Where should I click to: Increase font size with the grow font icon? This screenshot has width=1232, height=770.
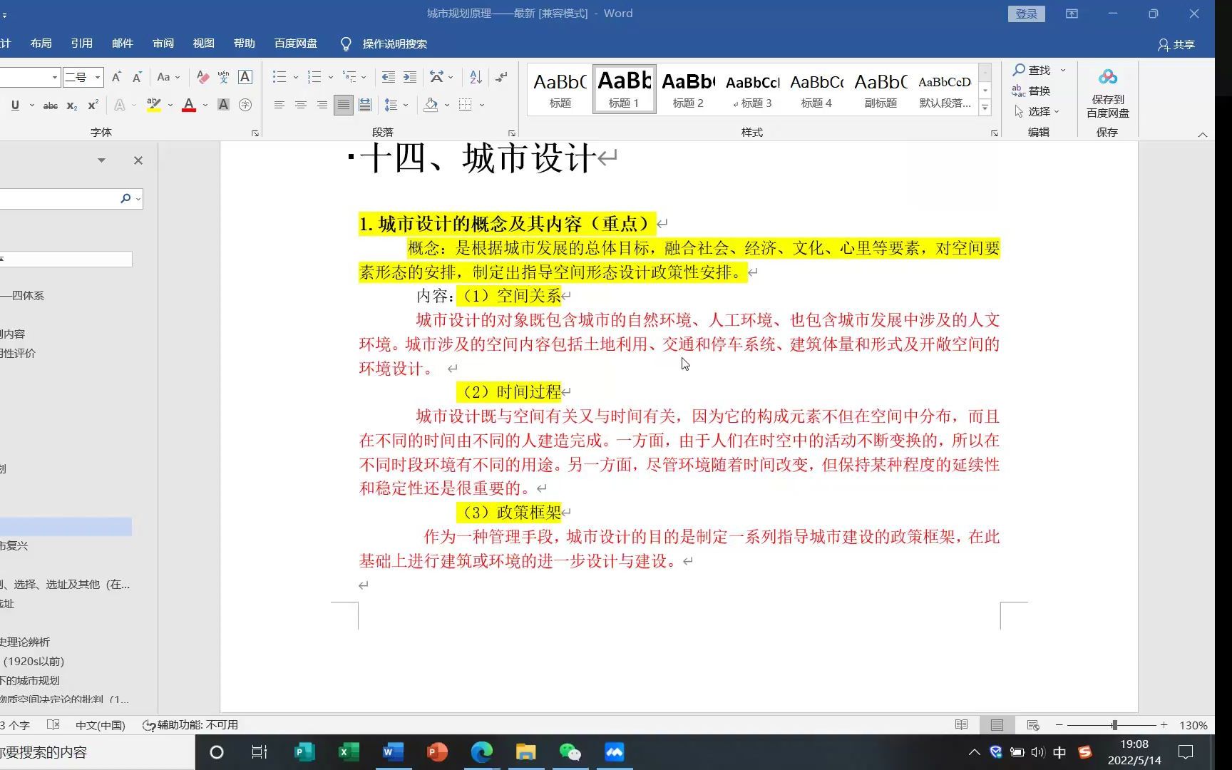[116, 77]
